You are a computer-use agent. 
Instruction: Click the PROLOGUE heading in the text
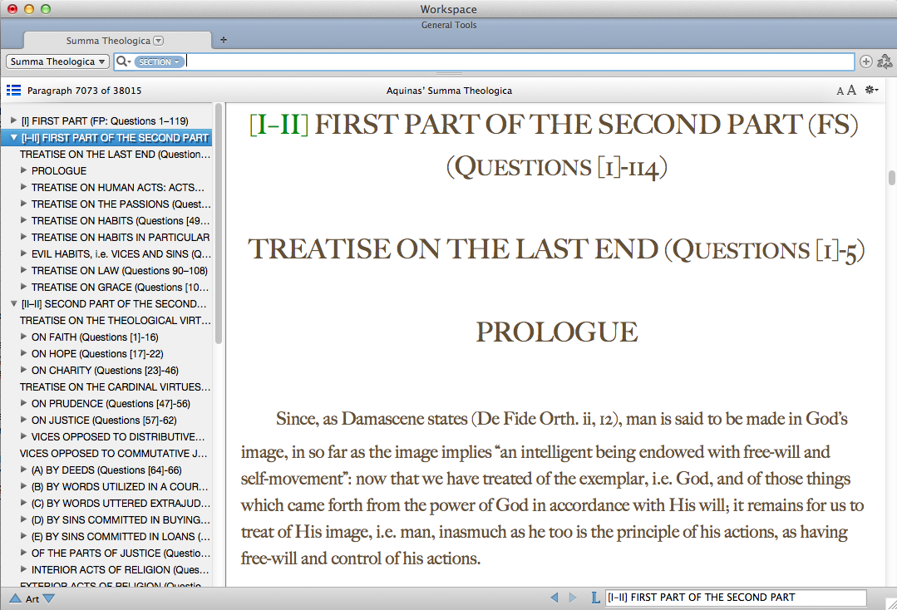(x=557, y=332)
